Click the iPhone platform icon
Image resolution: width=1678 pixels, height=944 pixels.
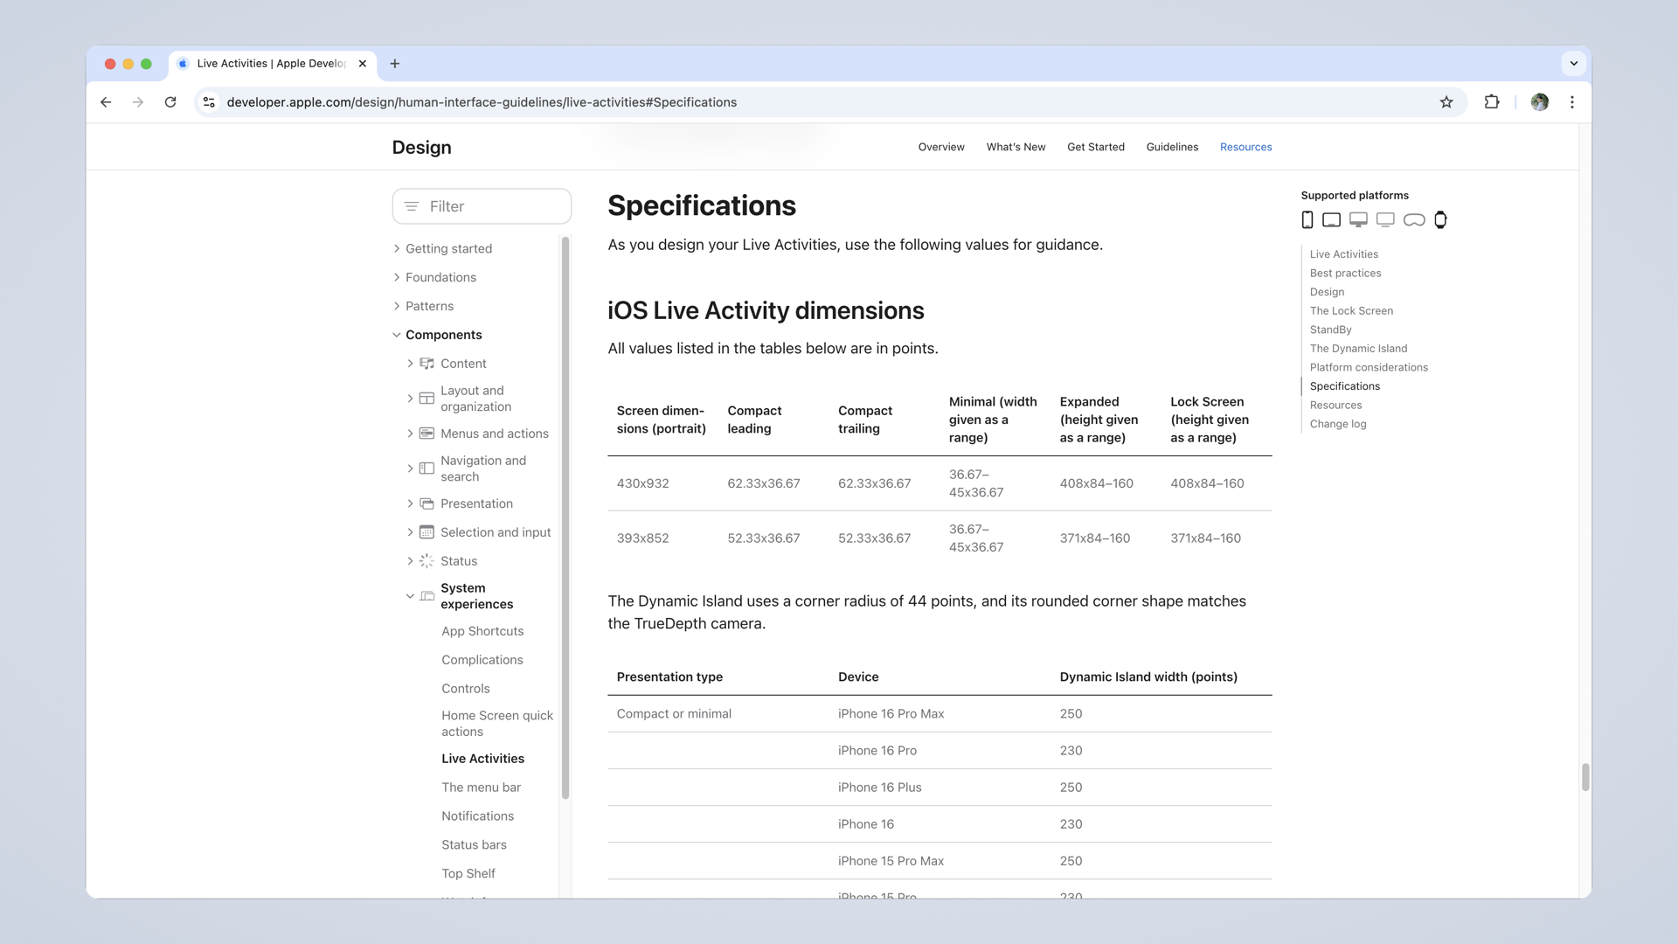click(x=1307, y=220)
